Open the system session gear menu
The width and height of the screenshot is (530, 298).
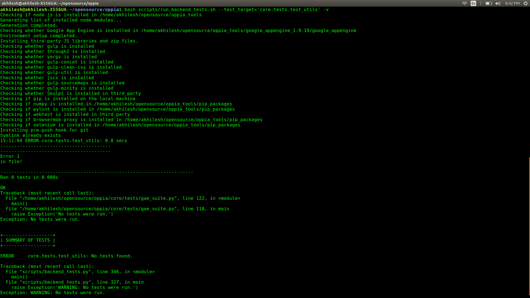526,3
